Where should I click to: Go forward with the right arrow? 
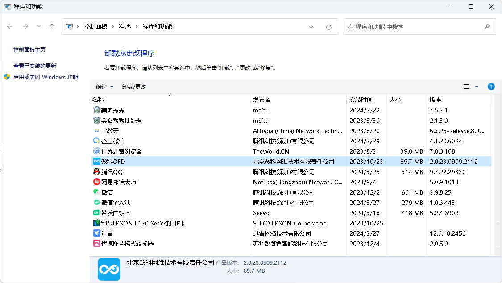pyautogui.click(x=25, y=26)
